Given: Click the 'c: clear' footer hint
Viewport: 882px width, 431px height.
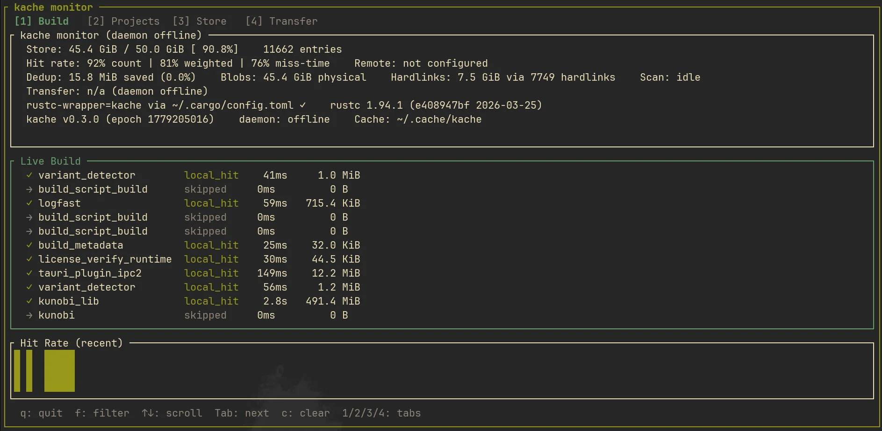Looking at the screenshot, I should pyautogui.click(x=306, y=413).
